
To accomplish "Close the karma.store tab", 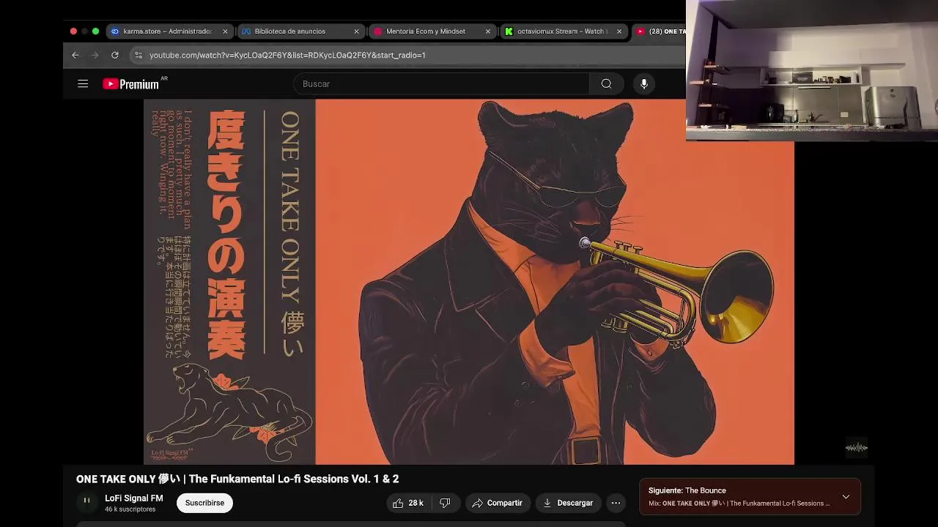I will point(225,31).
